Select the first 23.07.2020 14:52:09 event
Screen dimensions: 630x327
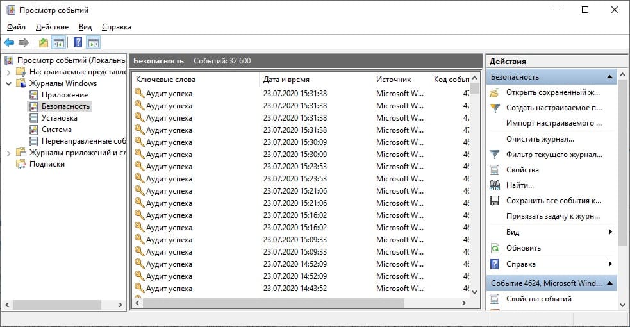click(x=301, y=264)
